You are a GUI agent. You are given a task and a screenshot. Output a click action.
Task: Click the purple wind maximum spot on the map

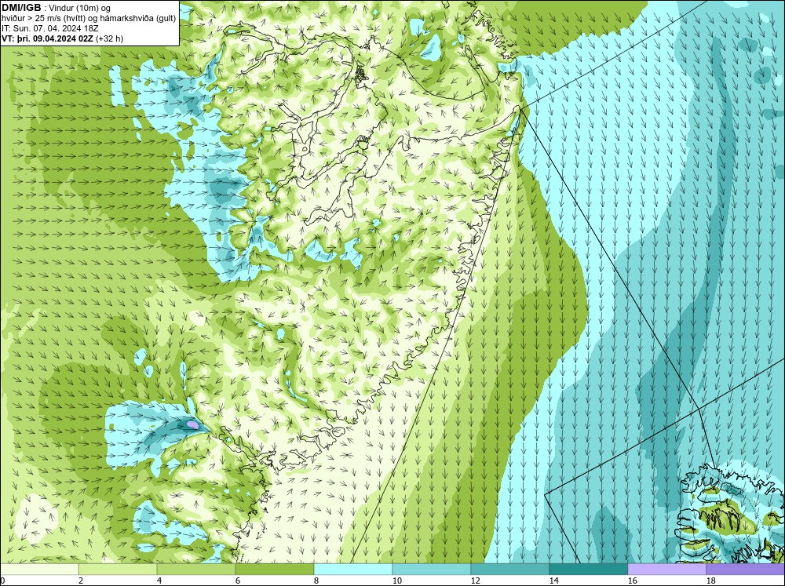(x=193, y=425)
